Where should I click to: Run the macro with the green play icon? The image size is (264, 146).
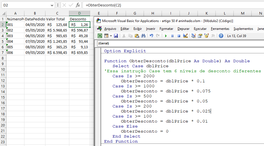[x=166, y=36]
